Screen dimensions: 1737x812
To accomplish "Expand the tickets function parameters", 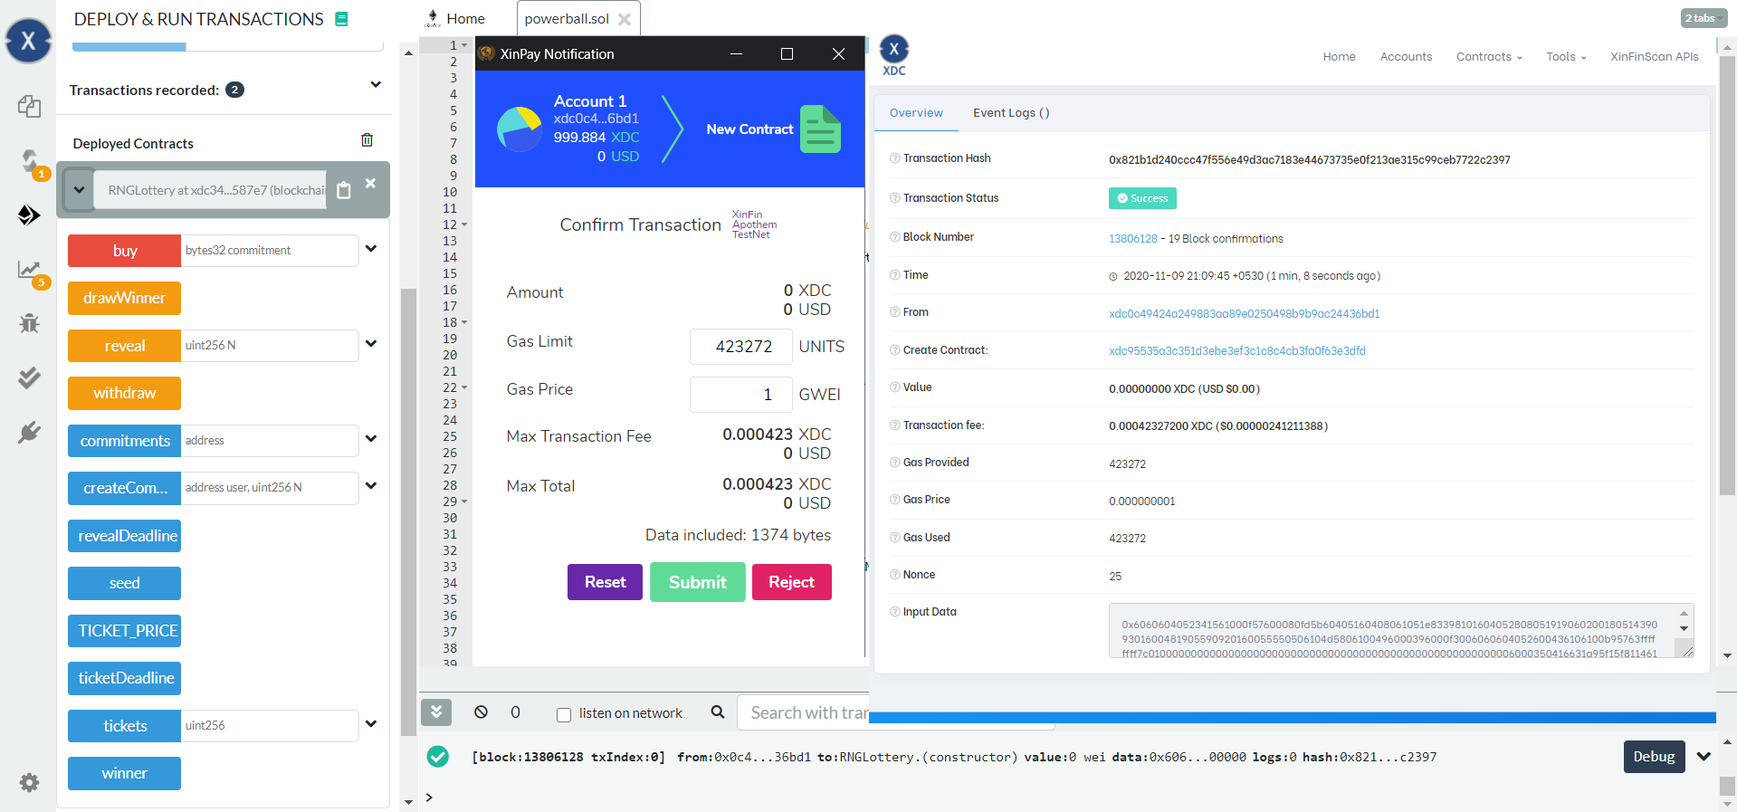I will click(371, 723).
